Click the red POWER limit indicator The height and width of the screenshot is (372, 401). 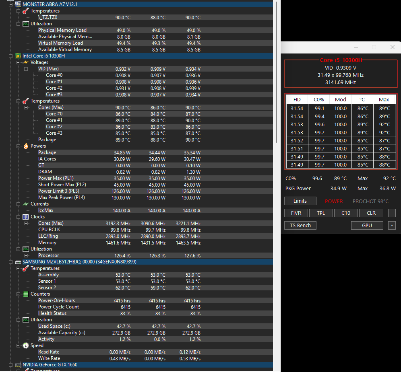(334, 201)
